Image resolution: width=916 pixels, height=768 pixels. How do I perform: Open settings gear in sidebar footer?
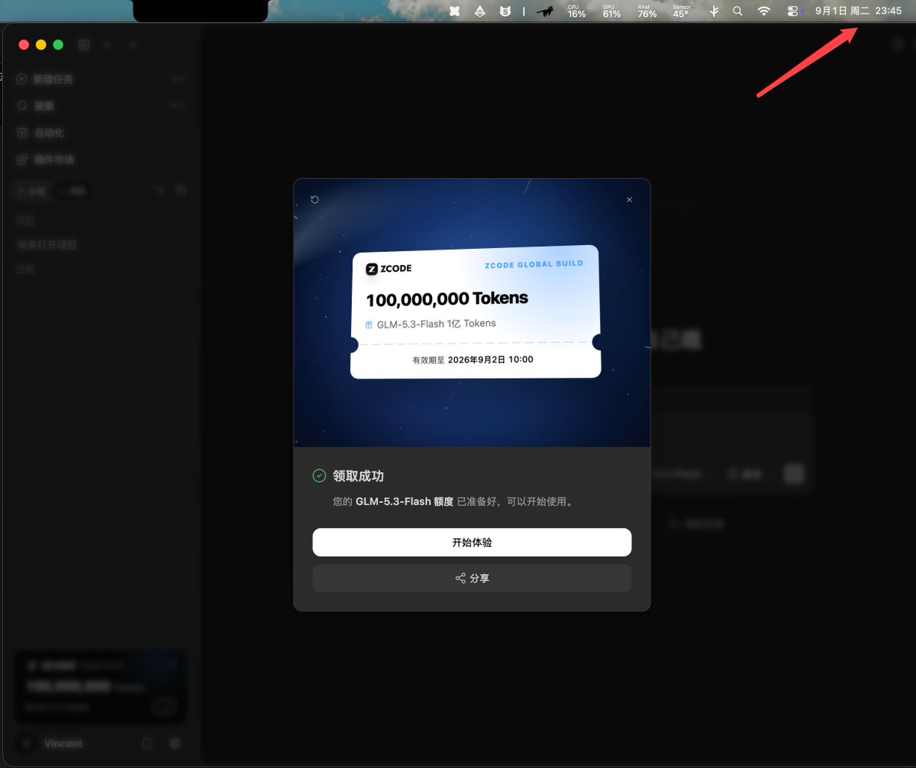point(175,744)
